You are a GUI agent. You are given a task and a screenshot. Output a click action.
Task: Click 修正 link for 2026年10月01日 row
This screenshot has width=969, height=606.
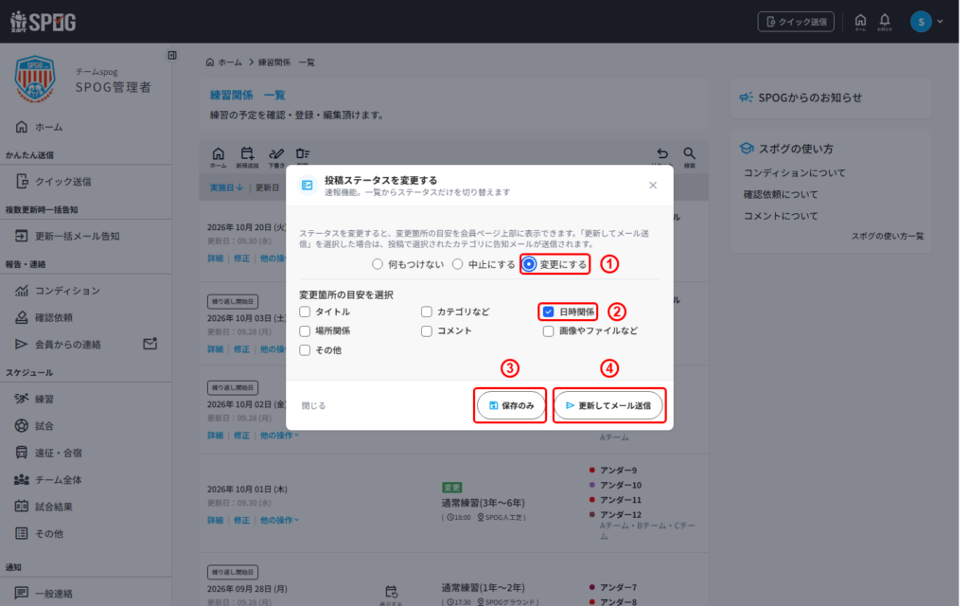pyautogui.click(x=241, y=520)
